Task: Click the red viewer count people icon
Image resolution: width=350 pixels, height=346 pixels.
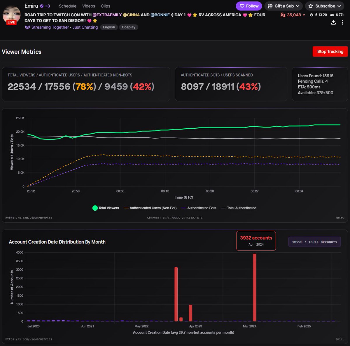Action: pos(282,15)
